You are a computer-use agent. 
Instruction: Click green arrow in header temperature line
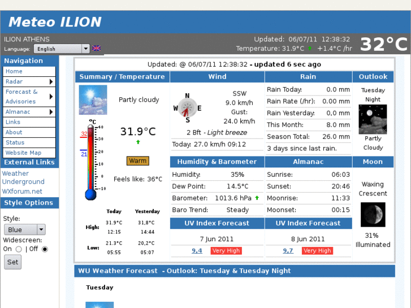click(310, 49)
